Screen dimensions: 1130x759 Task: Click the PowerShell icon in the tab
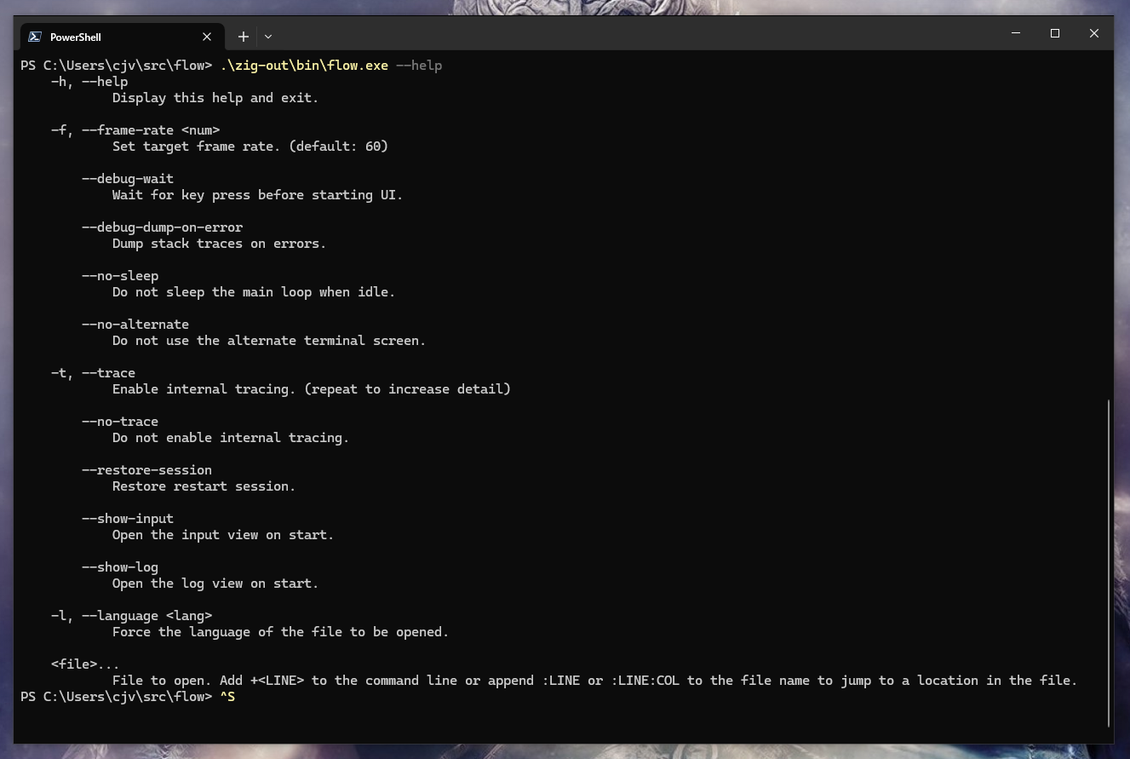pos(35,37)
